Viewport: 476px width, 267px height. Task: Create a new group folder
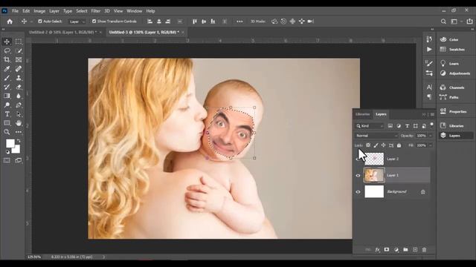point(405,250)
